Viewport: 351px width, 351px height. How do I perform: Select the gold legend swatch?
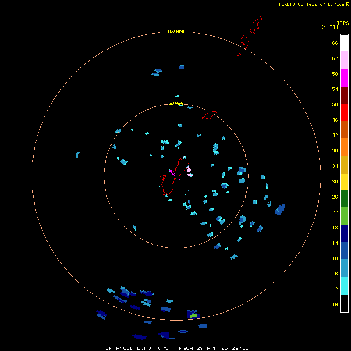coord(344,165)
